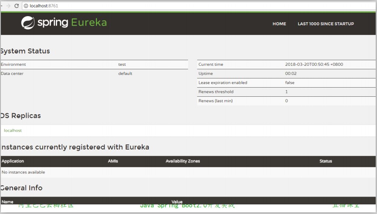Select the System Status heading
377x214 pixels.
coord(25,51)
